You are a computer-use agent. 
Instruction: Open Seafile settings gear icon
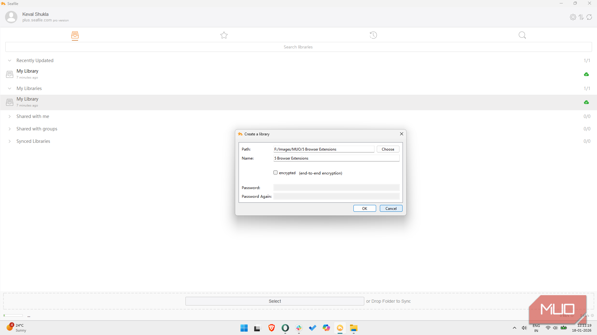573,17
